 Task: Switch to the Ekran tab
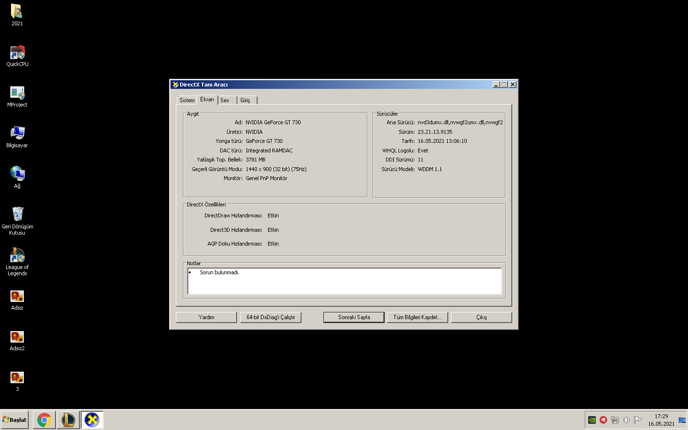click(x=207, y=99)
